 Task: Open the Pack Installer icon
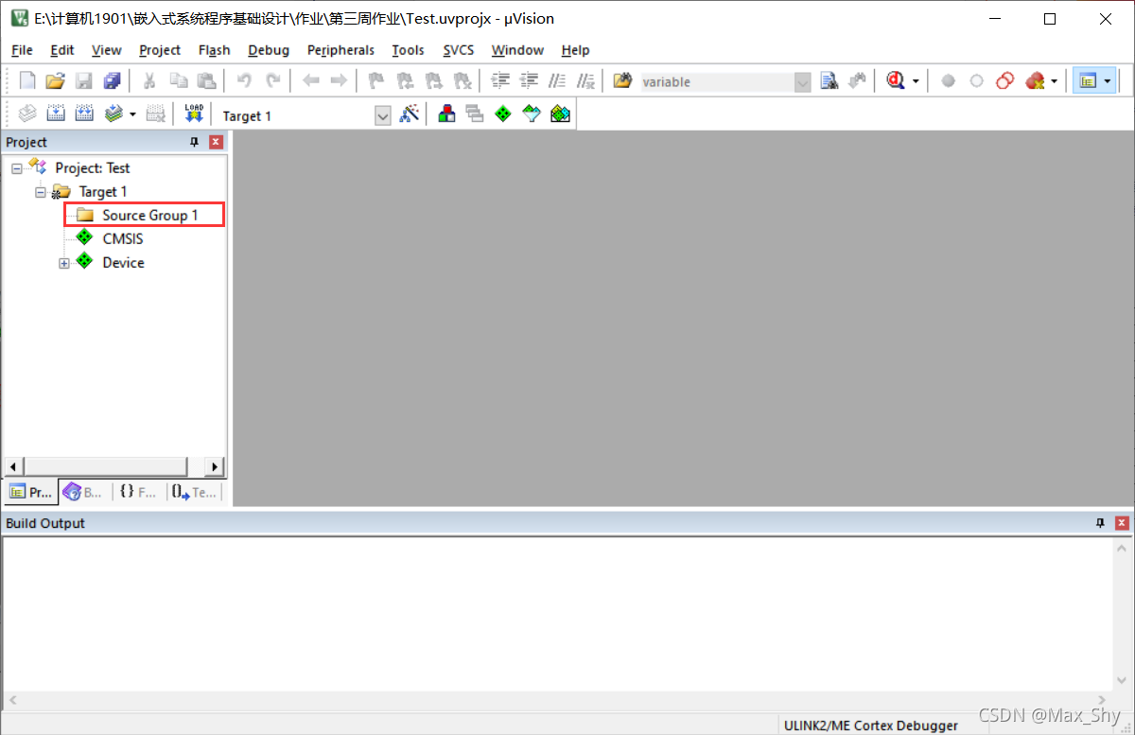point(560,114)
